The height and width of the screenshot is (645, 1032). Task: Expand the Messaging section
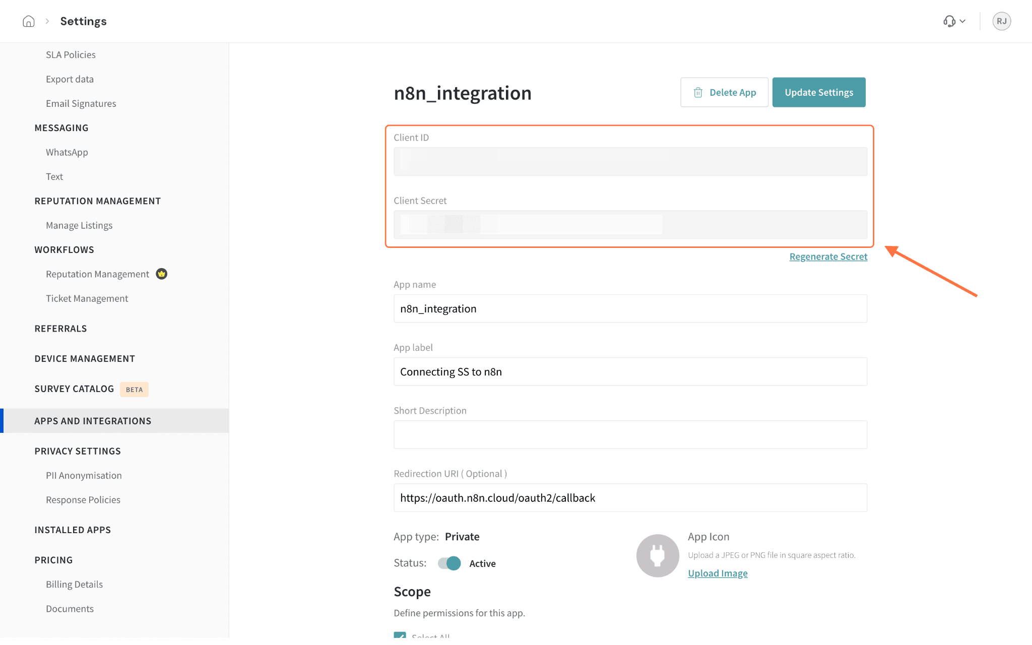coord(61,127)
